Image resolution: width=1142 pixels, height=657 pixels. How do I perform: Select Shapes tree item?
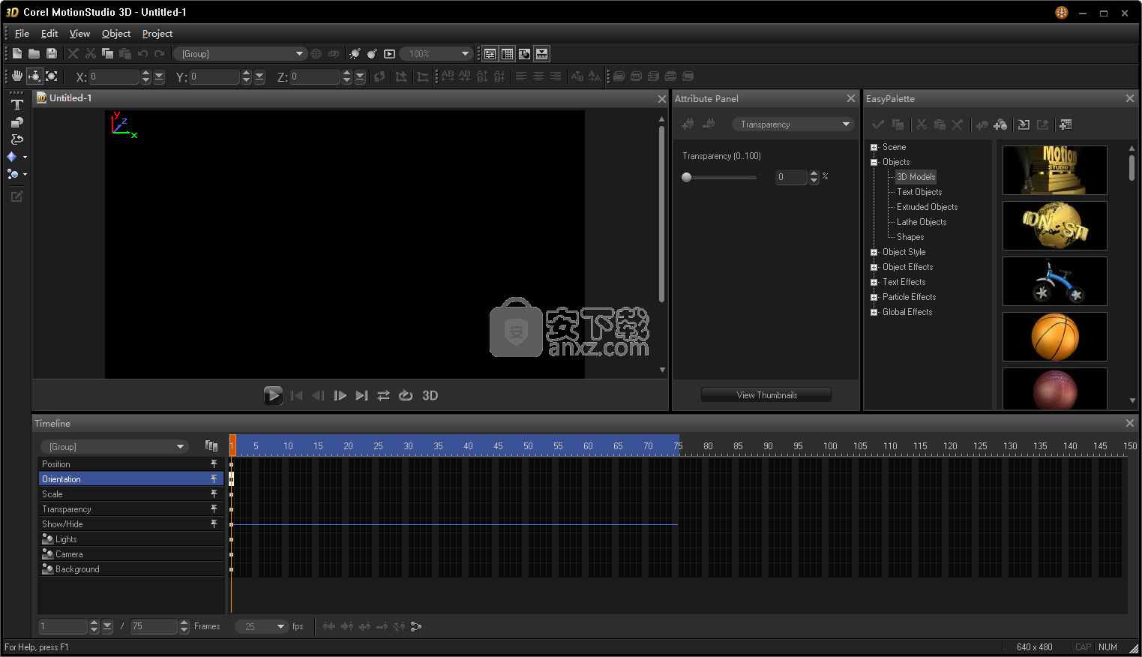point(910,237)
